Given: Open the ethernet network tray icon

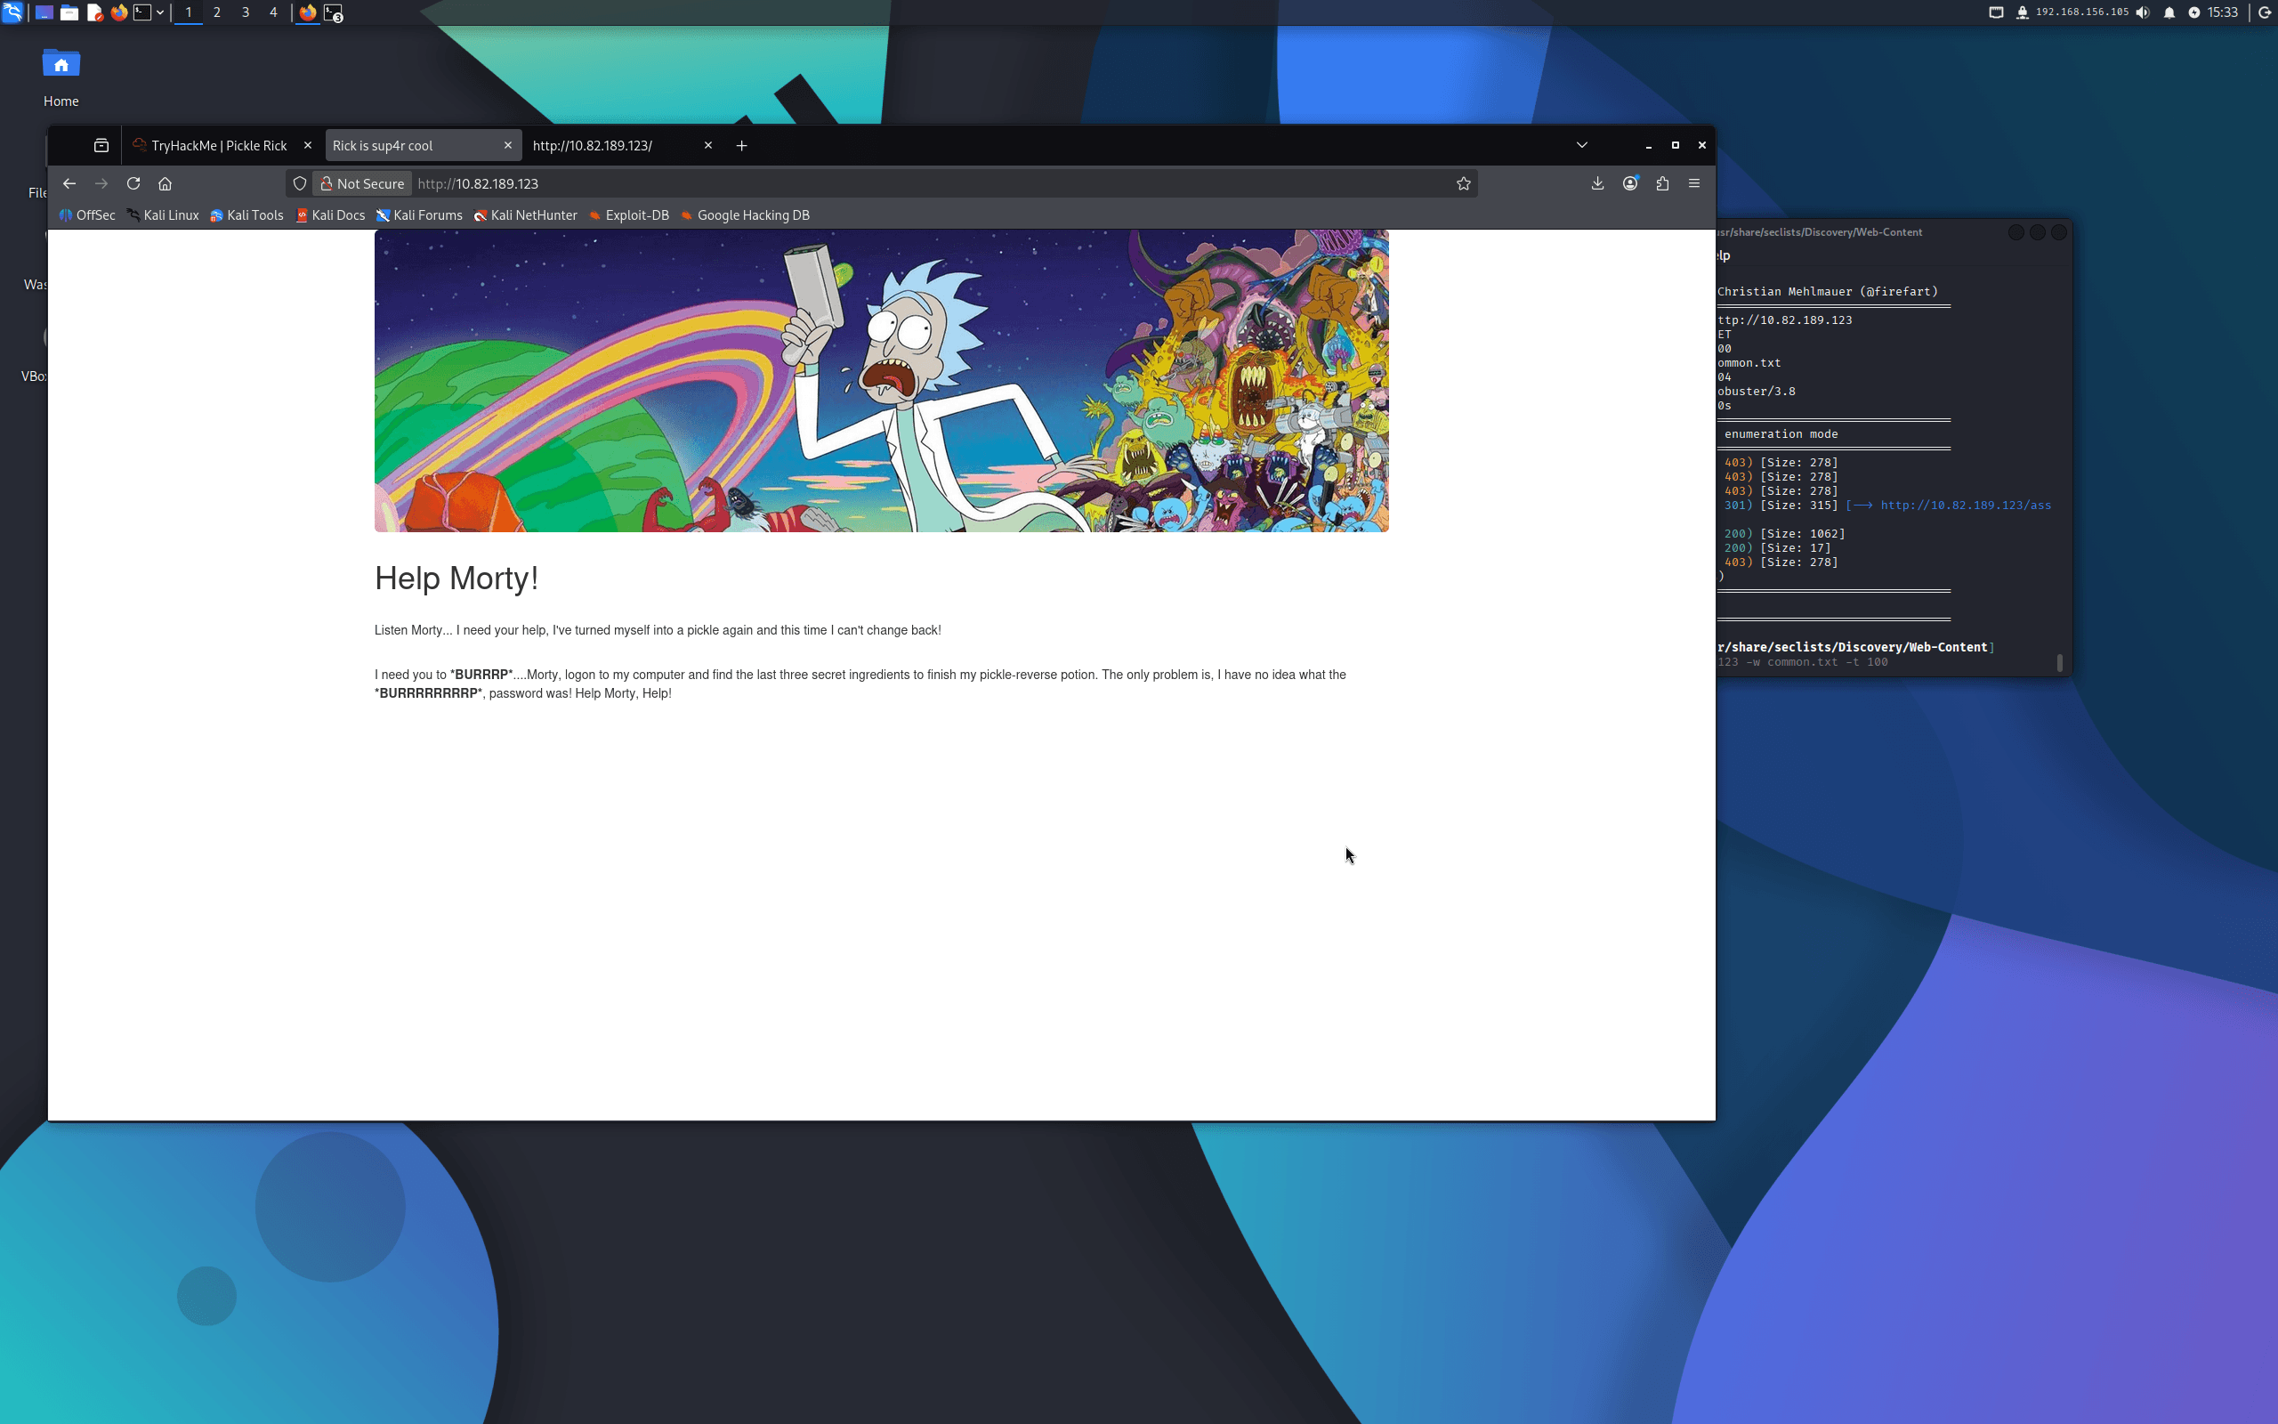Looking at the screenshot, I should pos(1996,12).
